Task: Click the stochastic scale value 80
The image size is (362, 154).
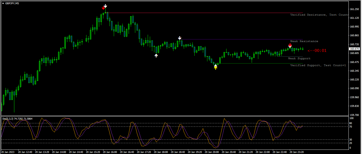Action: click(351, 123)
